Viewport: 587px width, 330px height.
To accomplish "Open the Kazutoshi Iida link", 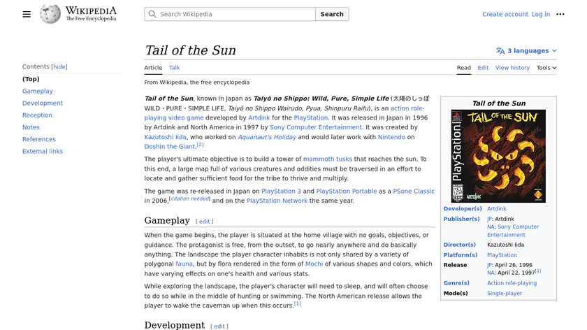I will coord(166,137).
